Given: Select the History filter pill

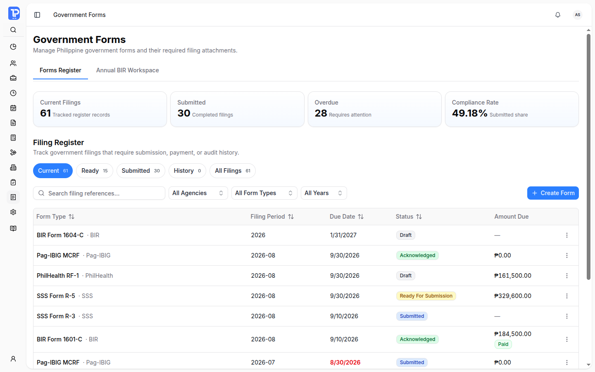Looking at the screenshot, I should click(x=187, y=171).
